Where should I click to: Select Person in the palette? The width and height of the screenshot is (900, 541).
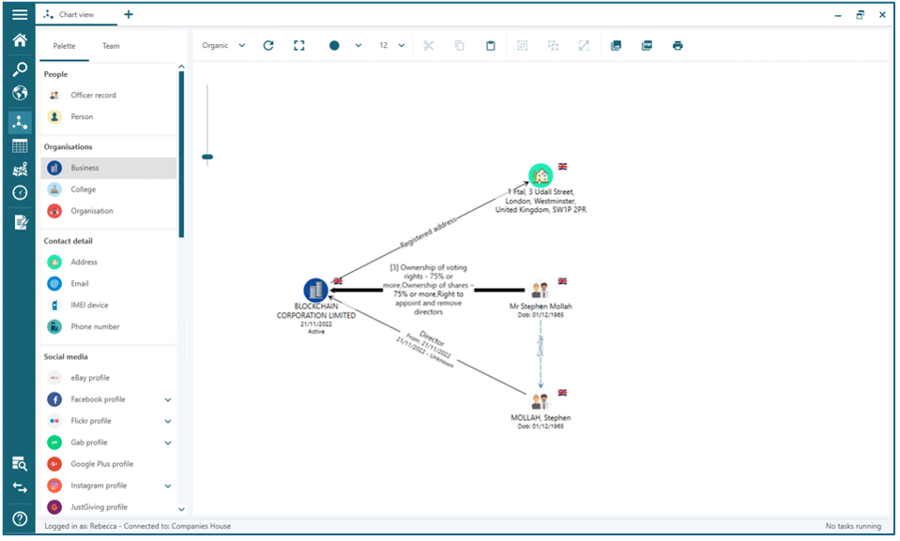click(x=109, y=117)
